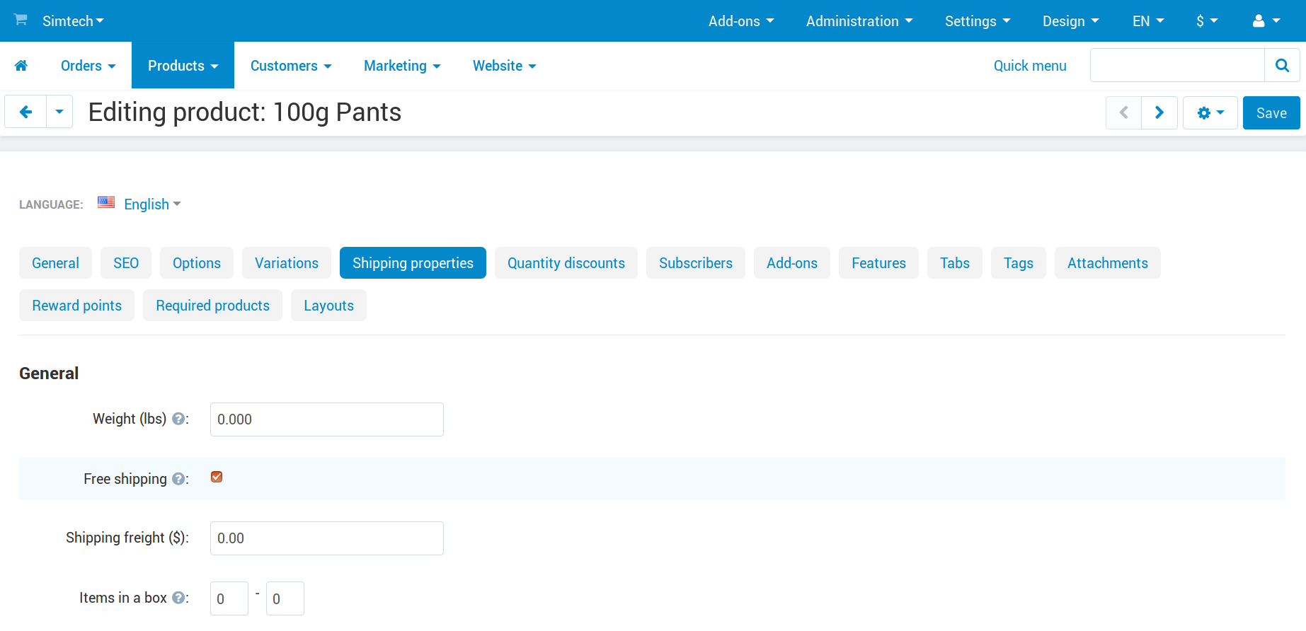Click the Save button
The width and height of the screenshot is (1306, 631).
pos(1271,113)
